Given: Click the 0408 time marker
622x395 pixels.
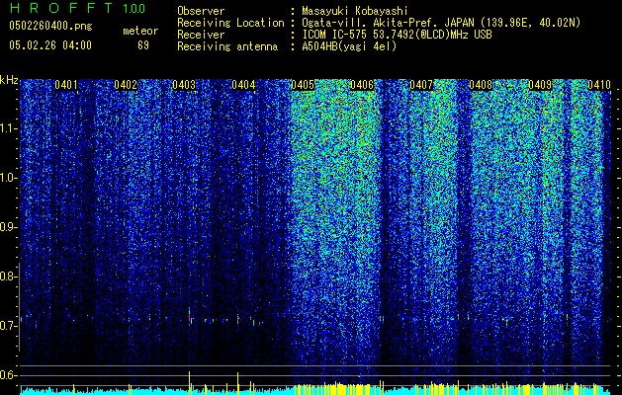Looking at the screenshot, I should coord(481,85).
